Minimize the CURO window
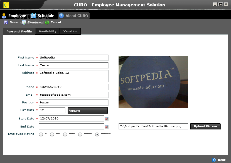 coord(215,4)
